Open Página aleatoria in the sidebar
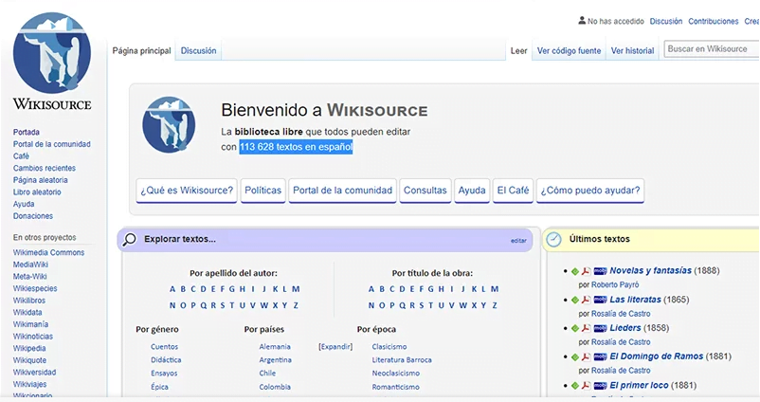The image size is (760, 402). (41, 180)
